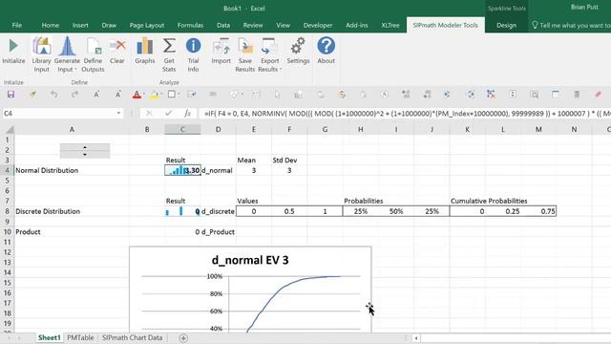This screenshot has width=611, height=344.
Task: Open the Name Box dropdown arrow
Action: pos(118,114)
